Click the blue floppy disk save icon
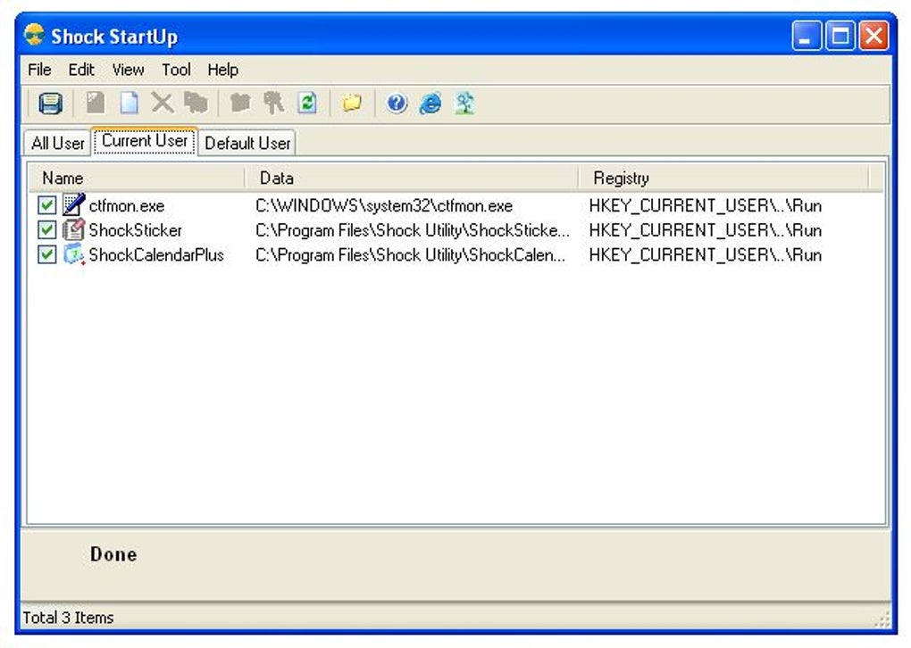 pos(51,104)
